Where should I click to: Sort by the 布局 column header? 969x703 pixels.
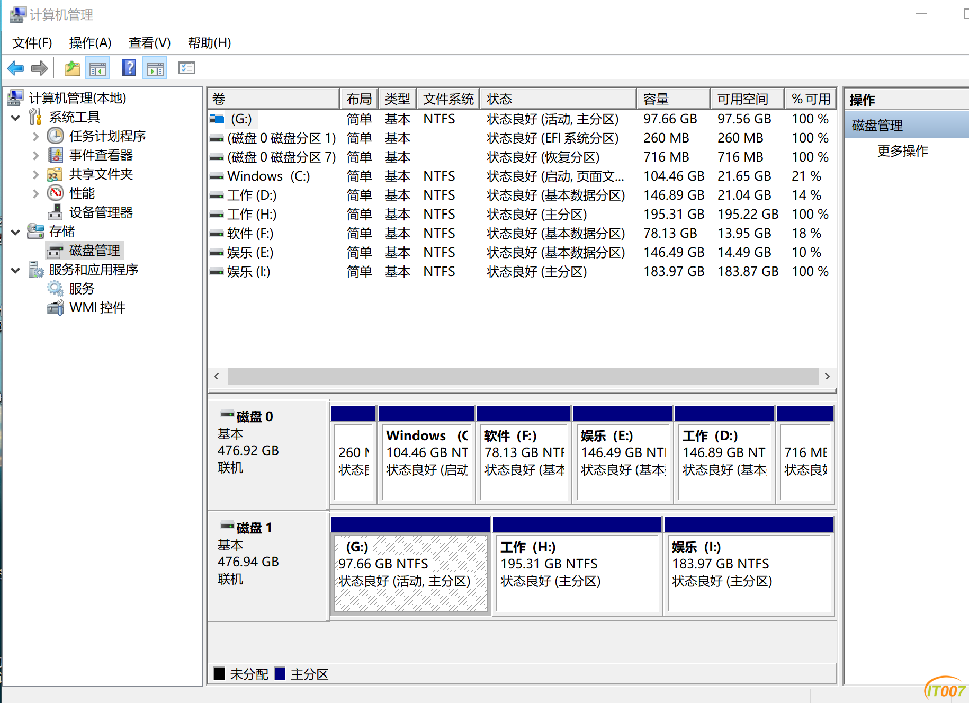coord(359,99)
